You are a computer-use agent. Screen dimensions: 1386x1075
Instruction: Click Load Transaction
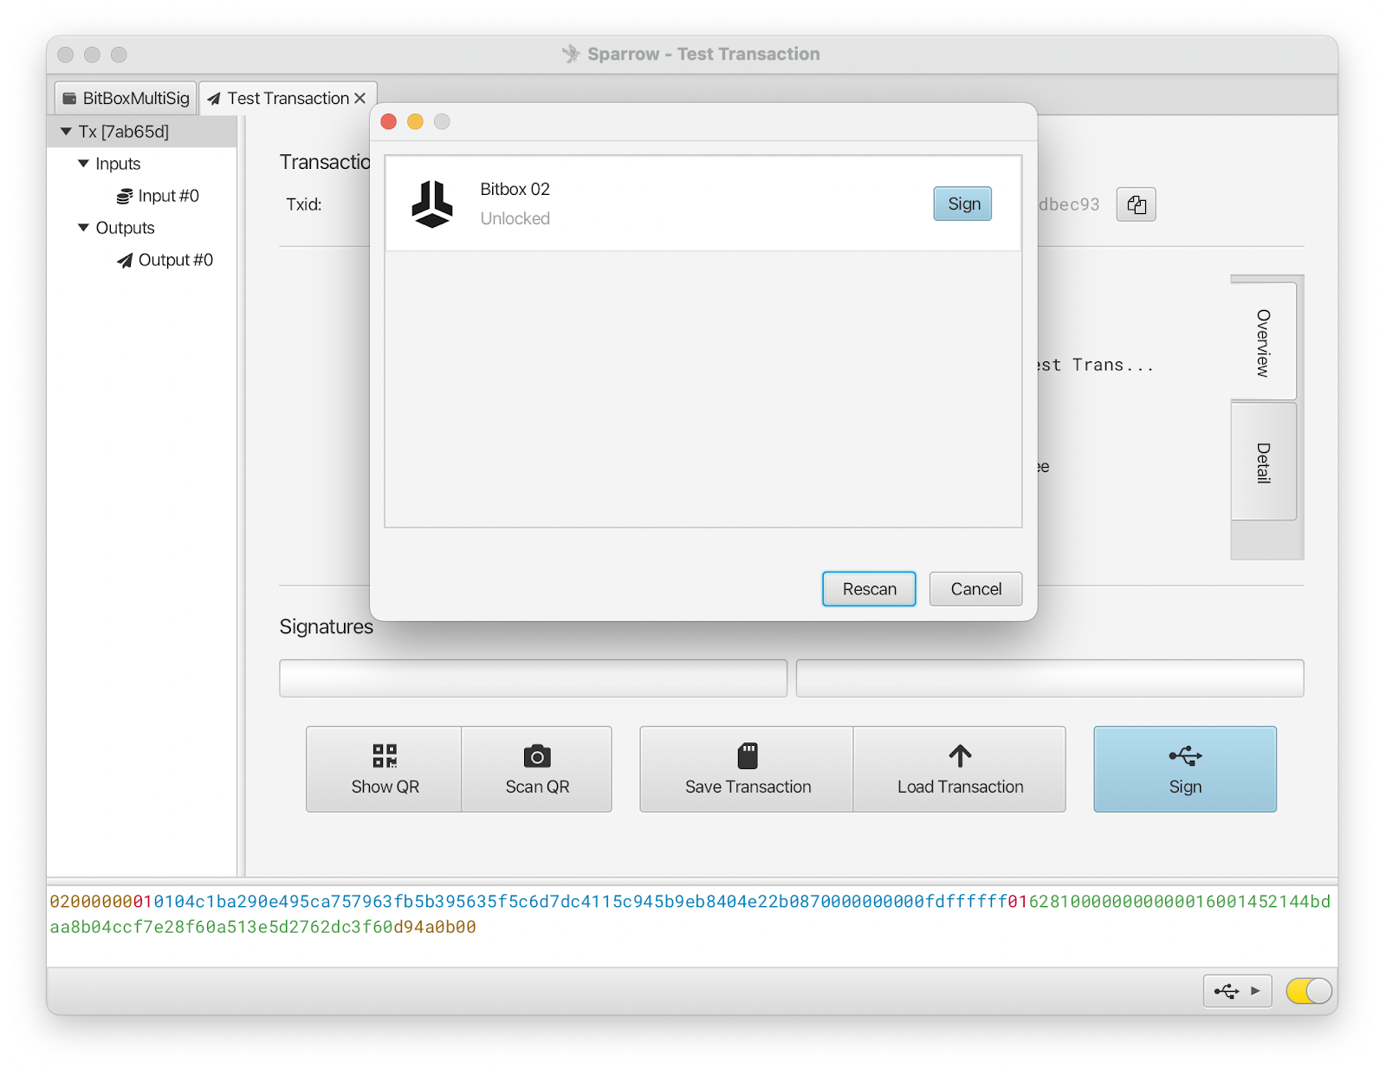point(960,769)
